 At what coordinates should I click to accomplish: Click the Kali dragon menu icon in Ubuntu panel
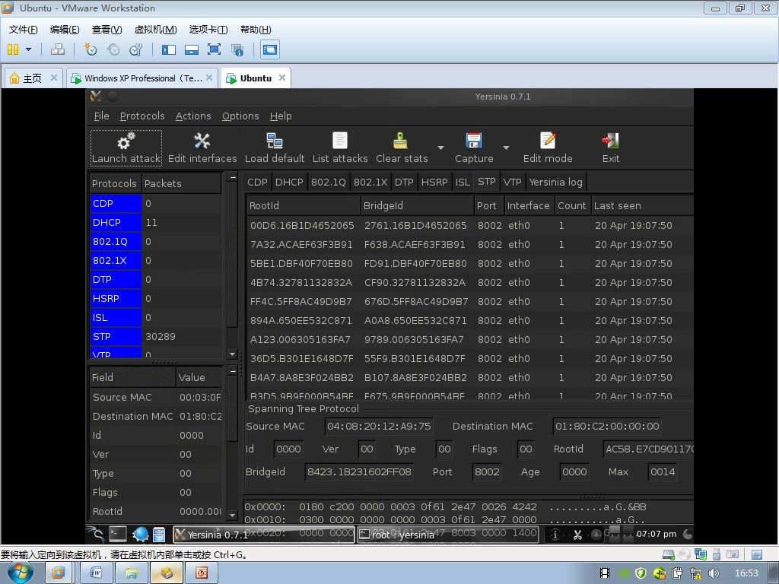(95, 534)
